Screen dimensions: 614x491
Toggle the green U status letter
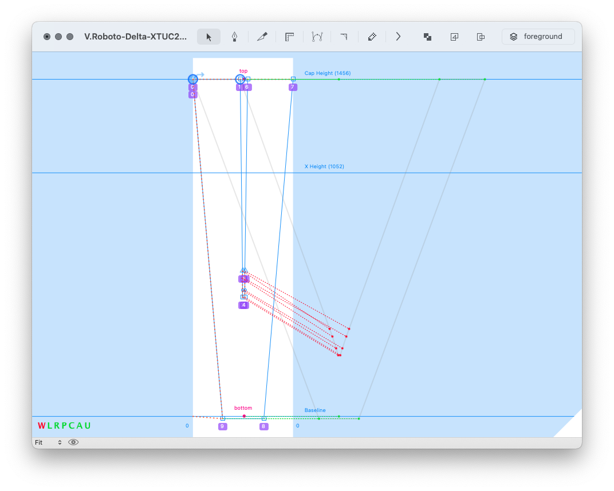(88, 426)
